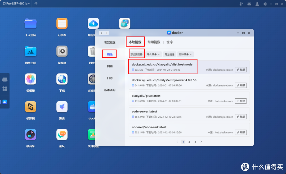Go to page 1 of images
Screen dimensions: 286x174
point(183,141)
